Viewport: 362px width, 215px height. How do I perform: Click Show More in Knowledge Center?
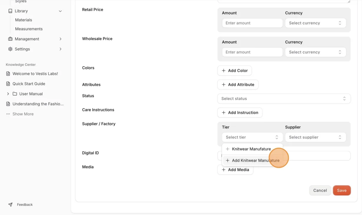coord(23,114)
